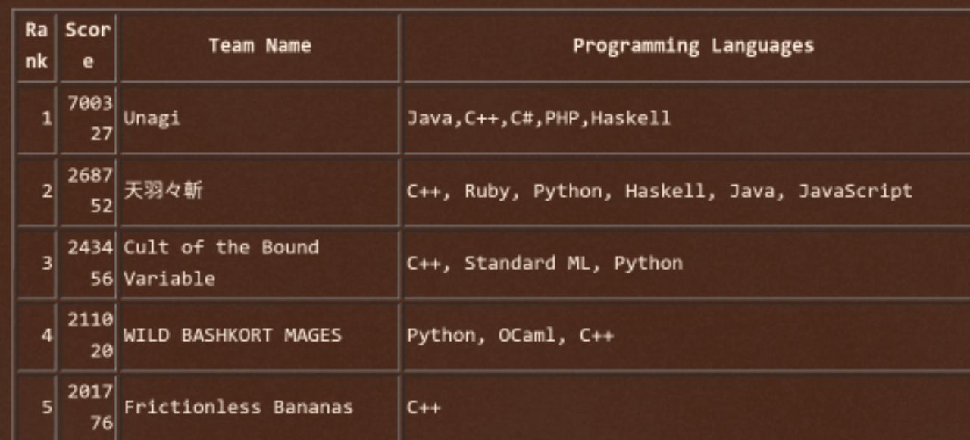Viewport: 970px width, 440px height.
Task: Click the Score column header
Action: tap(88, 47)
